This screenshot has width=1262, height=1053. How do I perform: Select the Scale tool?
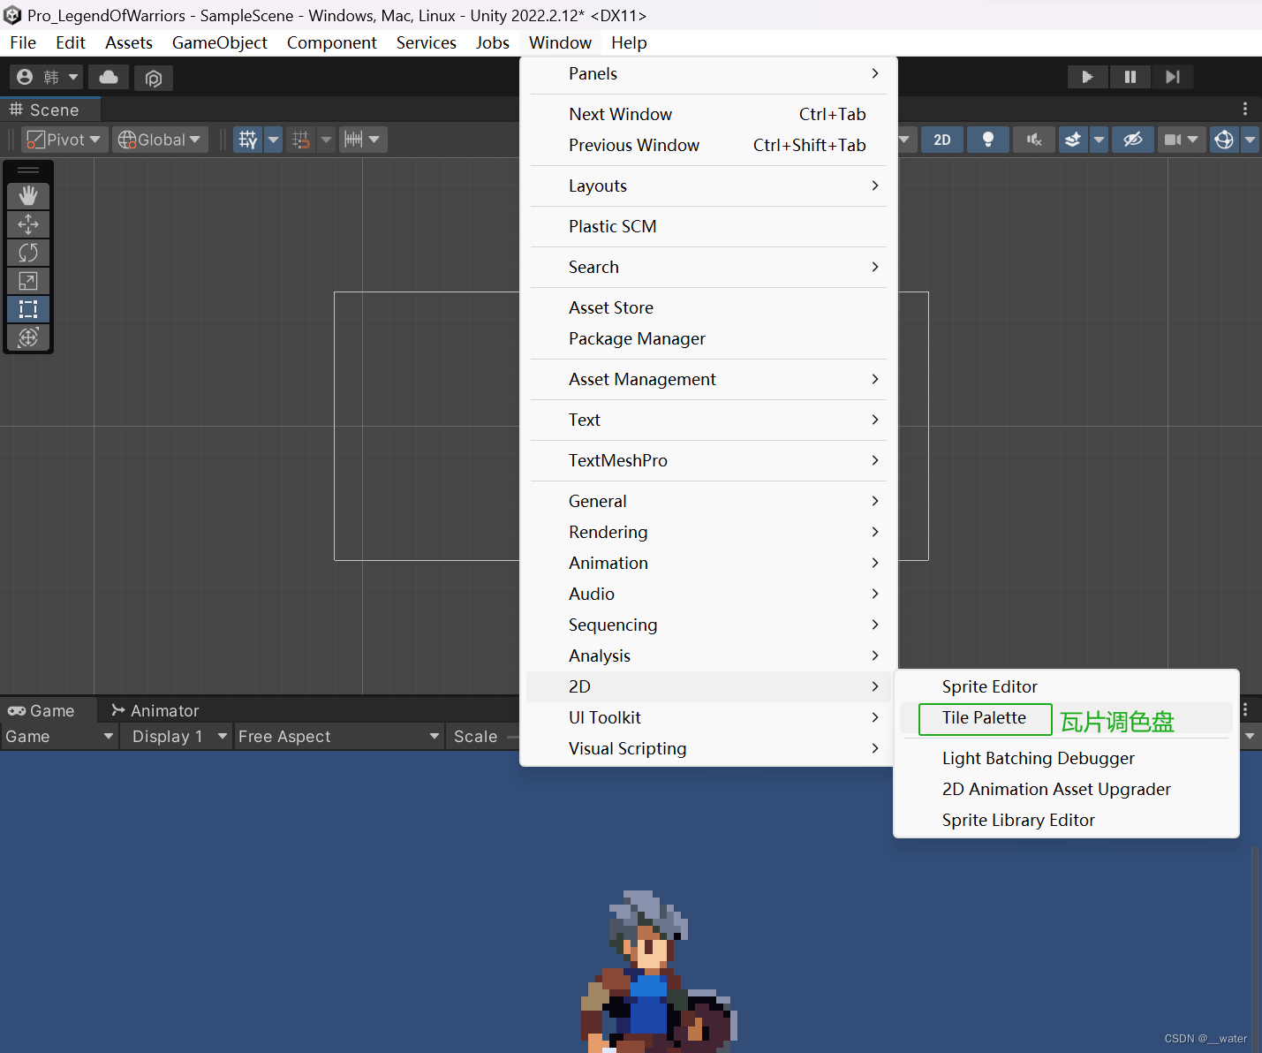click(x=28, y=281)
